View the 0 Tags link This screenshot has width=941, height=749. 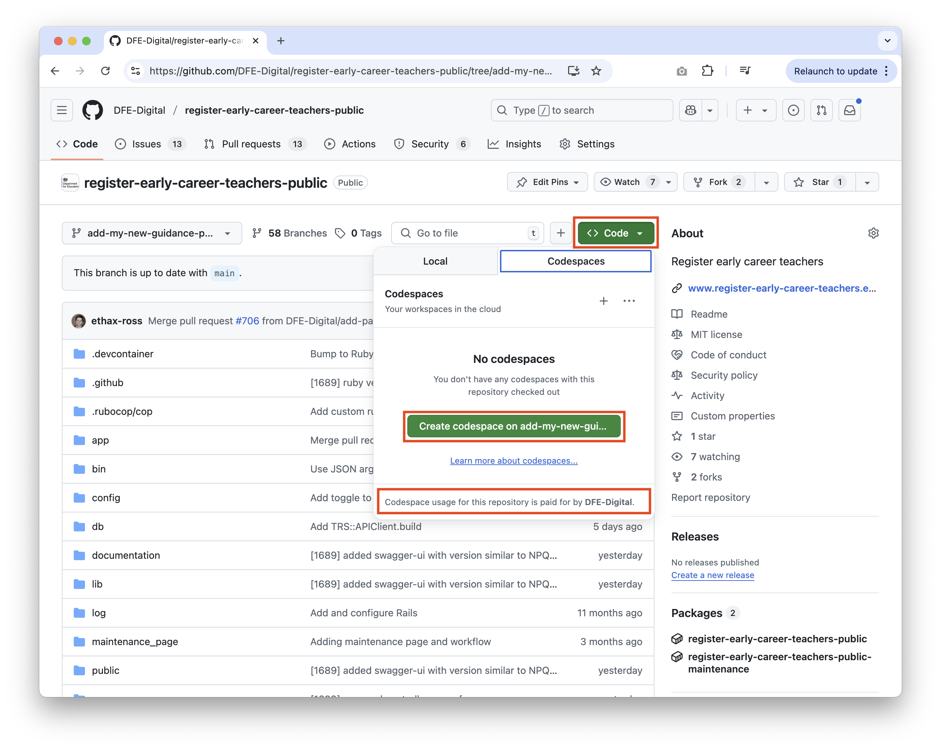tap(358, 233)
